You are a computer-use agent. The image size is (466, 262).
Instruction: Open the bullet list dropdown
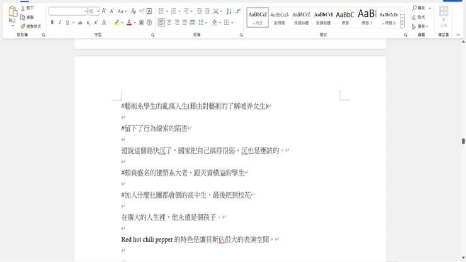pos(167,11)
